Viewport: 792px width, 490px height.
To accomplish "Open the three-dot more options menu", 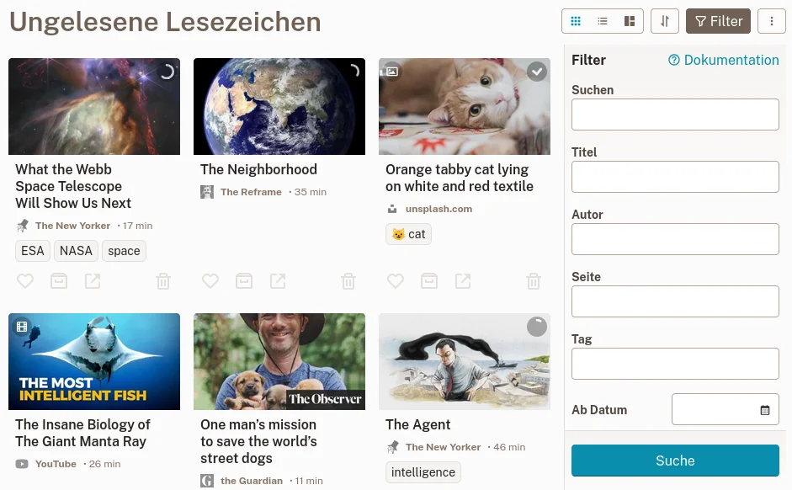I will [772, 21].
